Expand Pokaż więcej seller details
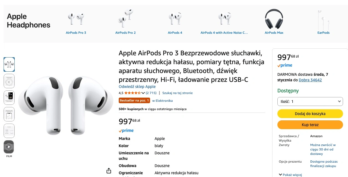Viewport: 348px width, 177px height. [x=290, y=175]
